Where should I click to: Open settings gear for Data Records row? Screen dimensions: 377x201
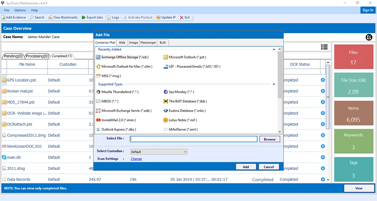coord(323,179)
